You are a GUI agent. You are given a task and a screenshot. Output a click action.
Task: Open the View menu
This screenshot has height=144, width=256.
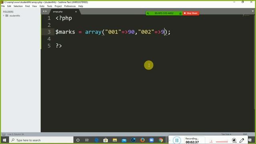pos(35,6)
